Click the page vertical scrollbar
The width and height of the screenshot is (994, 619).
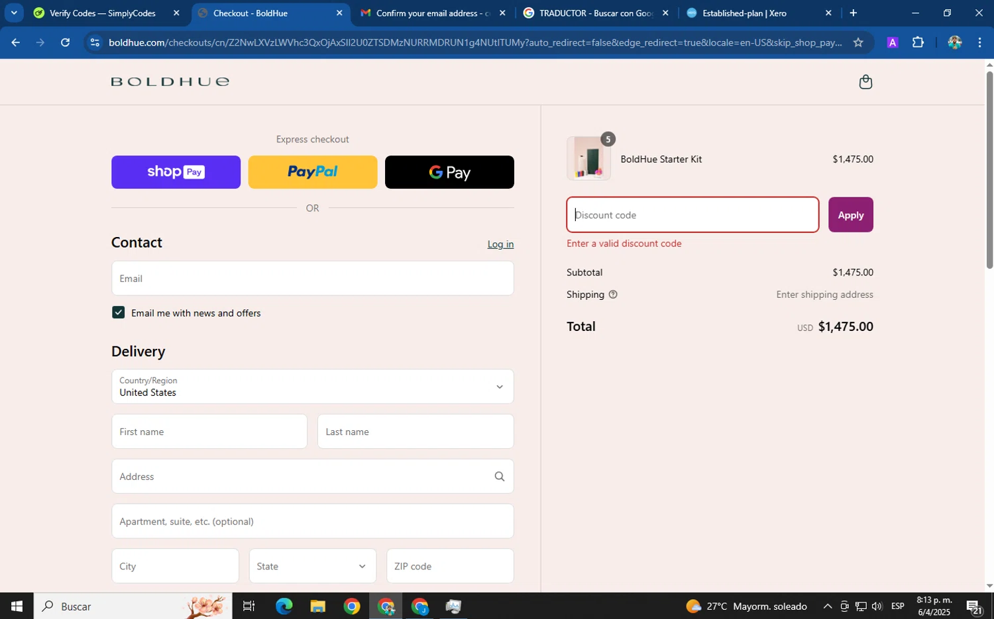(989, 169)
